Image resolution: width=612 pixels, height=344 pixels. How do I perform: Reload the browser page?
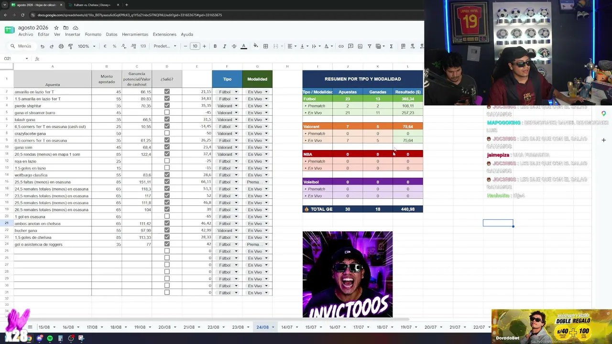tap(22, 15)
